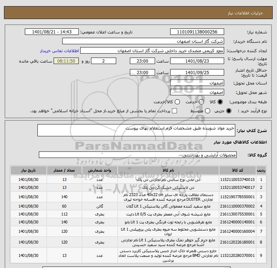Image resolution: width=277 pixels, height=268 pixels.
Task: Click the remaining time counter 08:11:50
Action: pos(66,61)
